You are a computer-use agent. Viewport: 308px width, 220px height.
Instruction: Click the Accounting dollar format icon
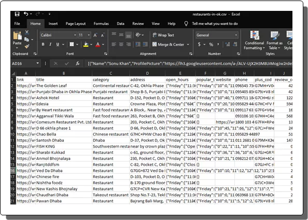199,45
